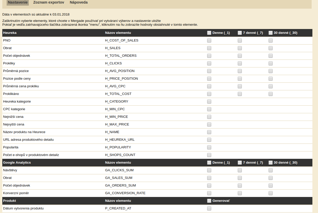Viewport: 318px width, 213px height.
Task: Toggle 30-day checkbox for H_CLICKS
Action: [x=271, y=63]
